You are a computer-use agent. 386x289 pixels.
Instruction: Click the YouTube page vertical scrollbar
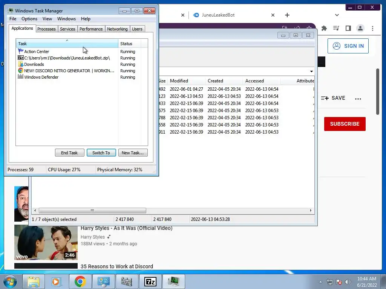point(378,91)
